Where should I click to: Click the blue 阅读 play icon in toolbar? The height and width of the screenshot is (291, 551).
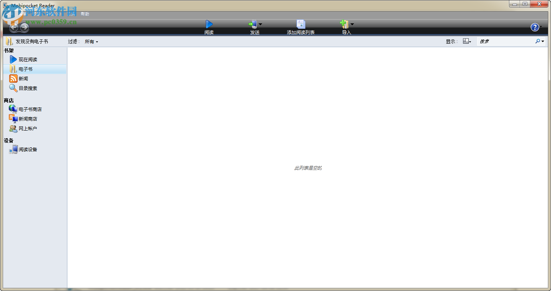pos(209,24)
